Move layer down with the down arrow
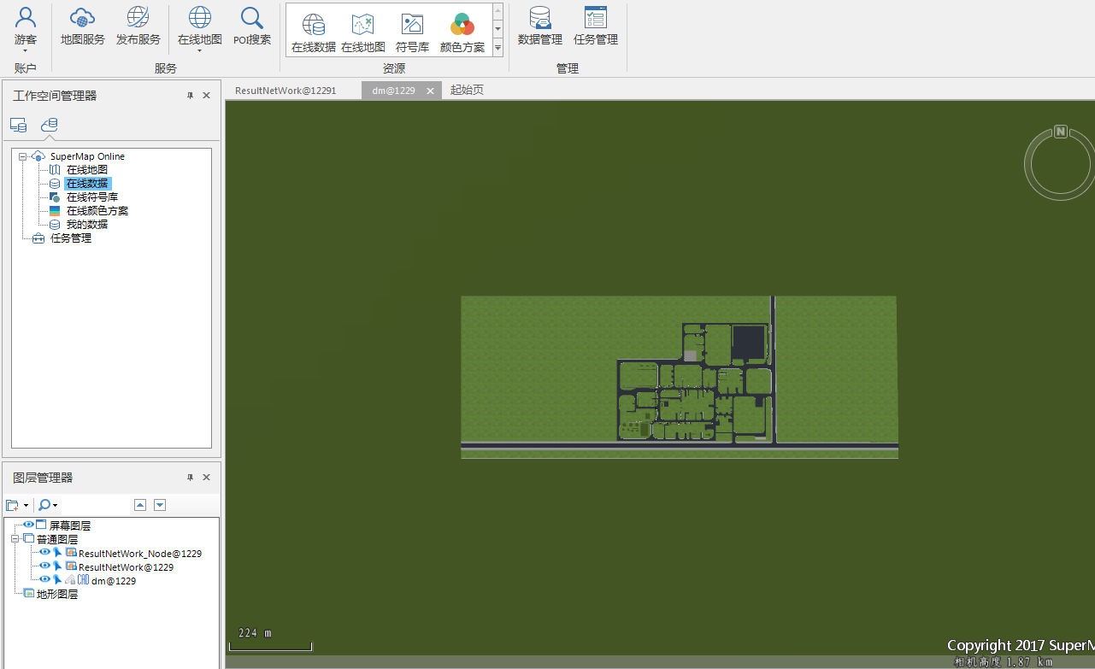Screen dimensions: 1095x669 [x=160, y=505]
